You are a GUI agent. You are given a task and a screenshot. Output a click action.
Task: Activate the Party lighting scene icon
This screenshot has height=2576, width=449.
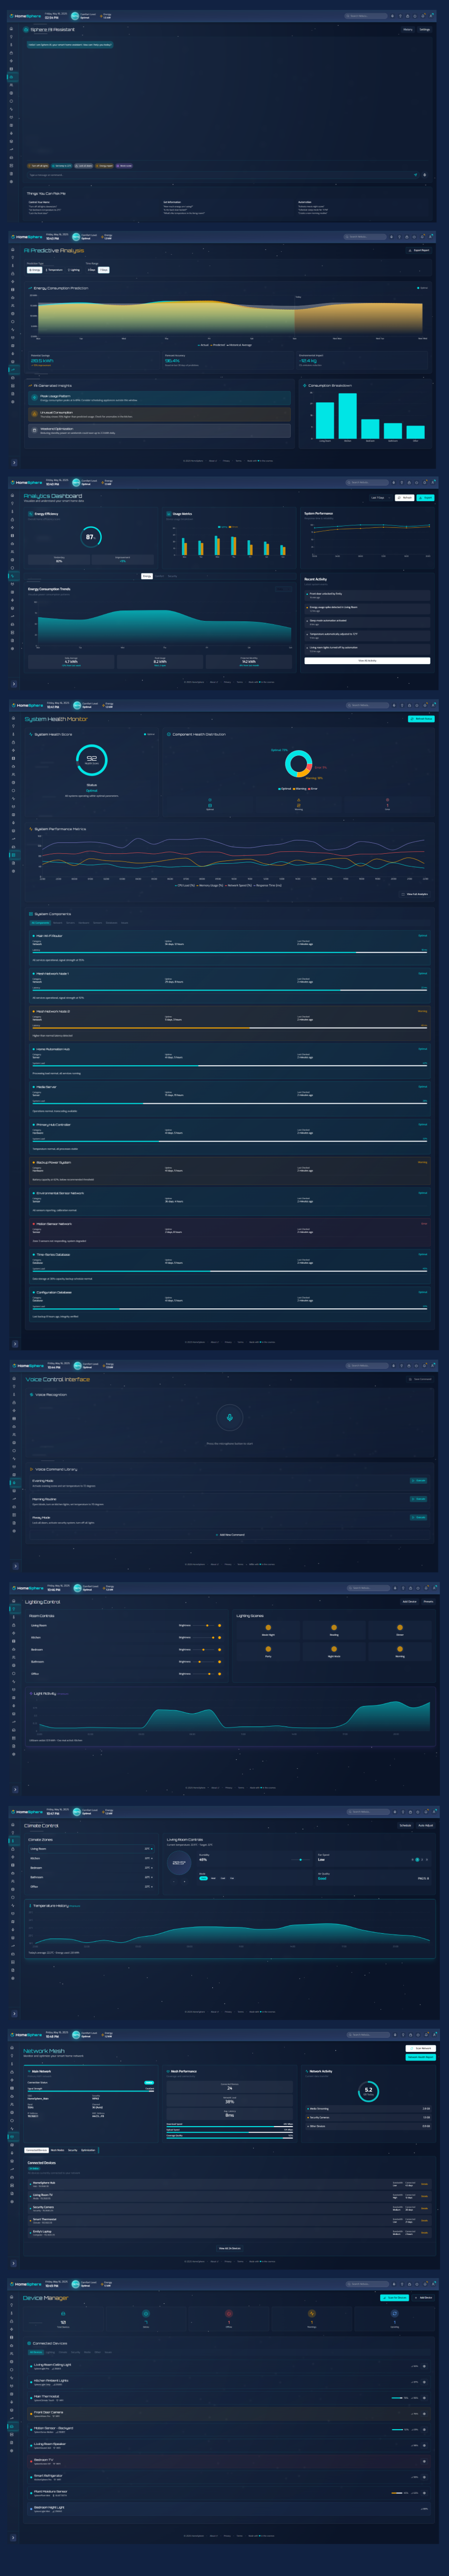coord(268,1649)
